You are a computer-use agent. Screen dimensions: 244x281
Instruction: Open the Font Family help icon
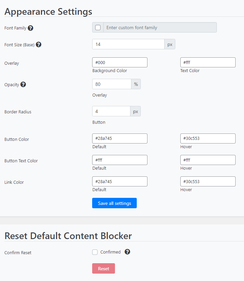pos(30,28)
